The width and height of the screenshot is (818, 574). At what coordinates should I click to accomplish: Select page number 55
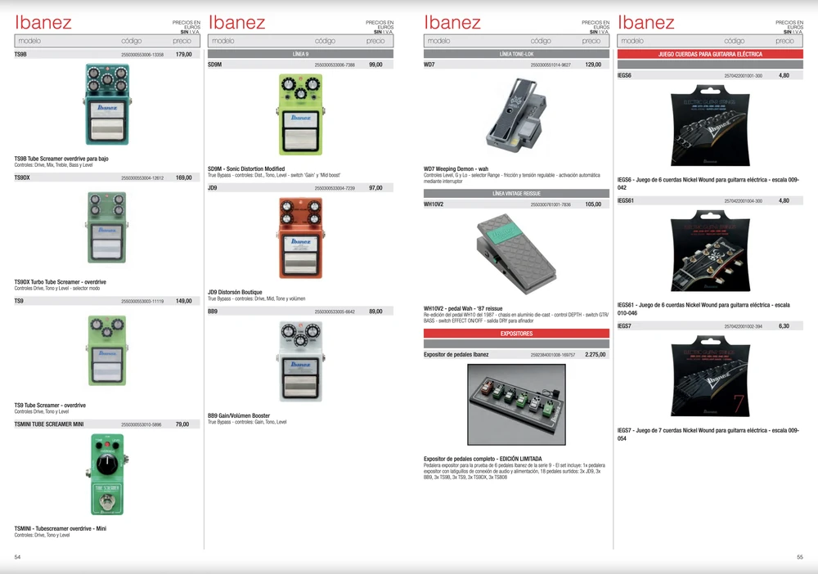tap(800, 558)
